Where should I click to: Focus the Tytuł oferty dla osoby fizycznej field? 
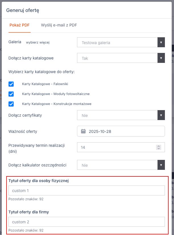click(x=87, y=191)
